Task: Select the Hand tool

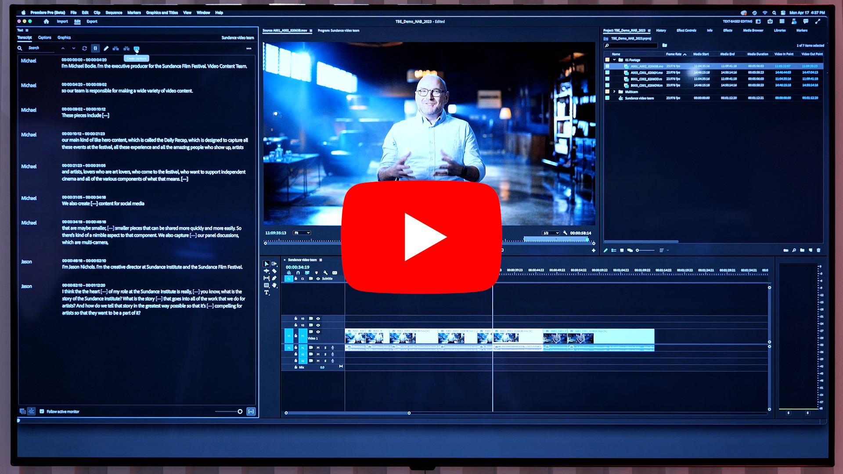Action: 274,285
